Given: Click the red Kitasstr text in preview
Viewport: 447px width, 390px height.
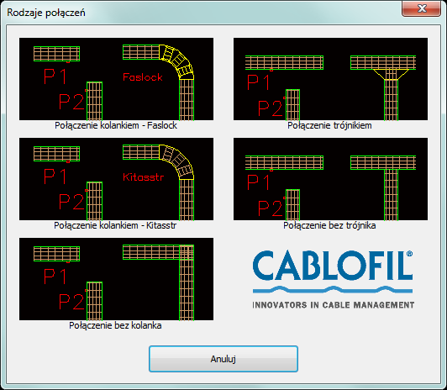Looking at the screenshot, I should coord(144,177).
